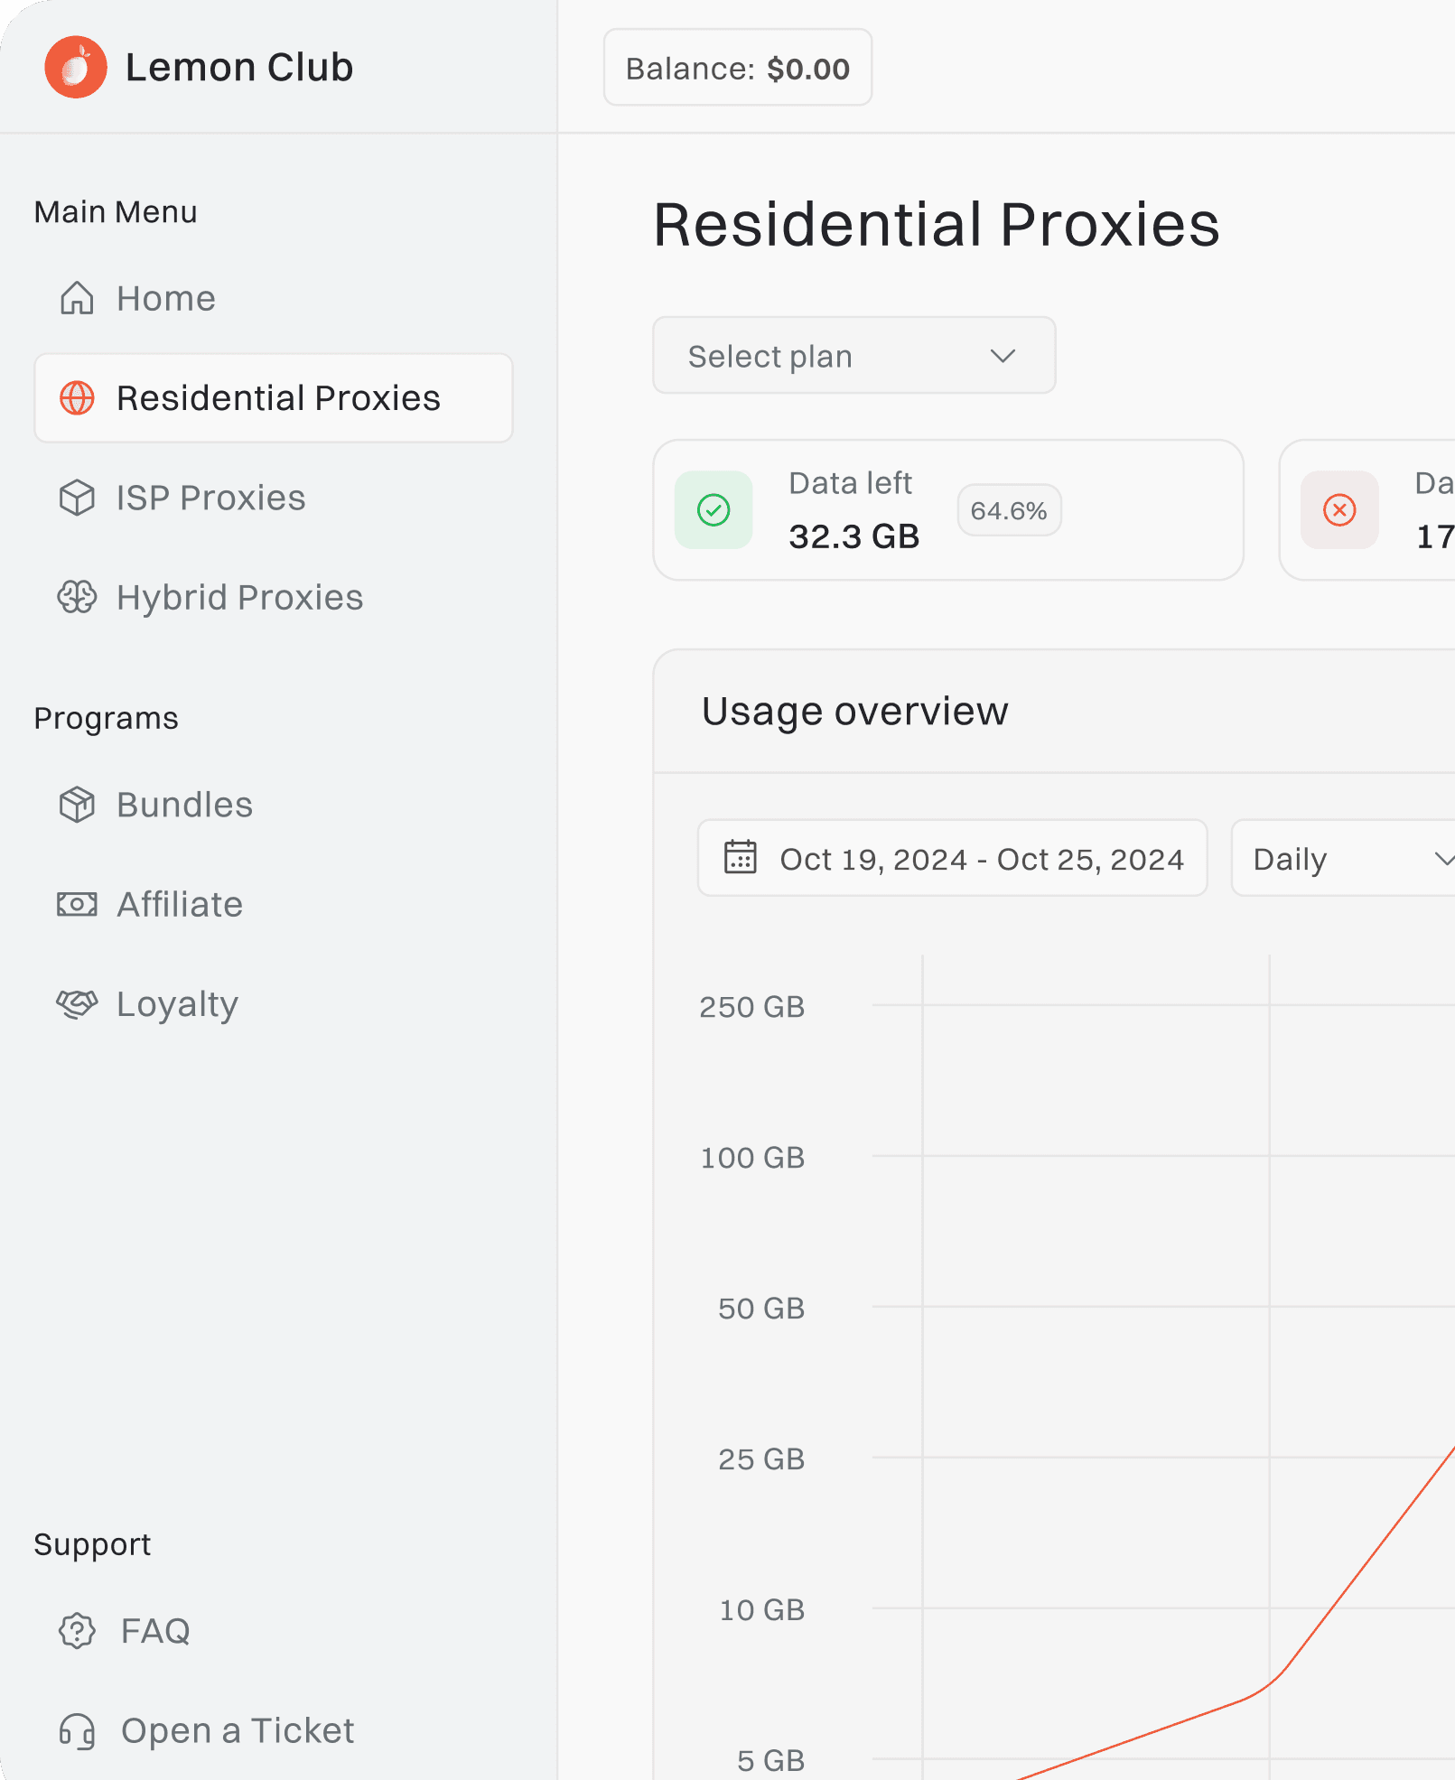Click the Affiliate banknote icon

point(77,904)
